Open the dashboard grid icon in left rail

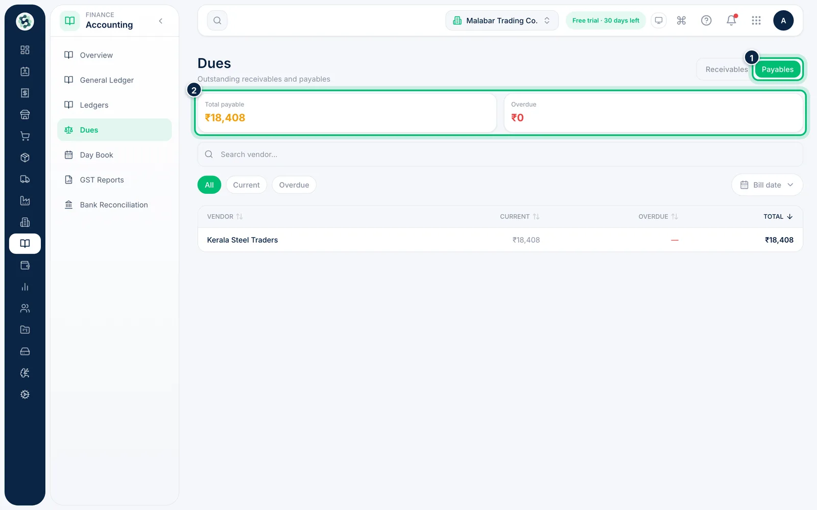coord(25,50)
